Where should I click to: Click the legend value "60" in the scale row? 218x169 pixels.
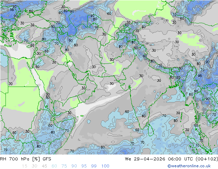(54, 166)
